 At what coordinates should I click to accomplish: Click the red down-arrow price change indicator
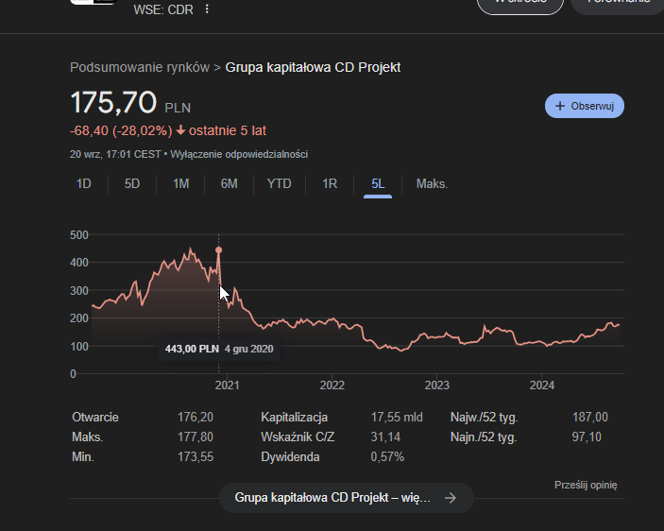[180, 130]
